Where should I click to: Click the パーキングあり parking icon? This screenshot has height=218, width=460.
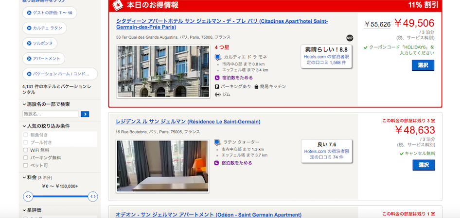click(217, 87)
